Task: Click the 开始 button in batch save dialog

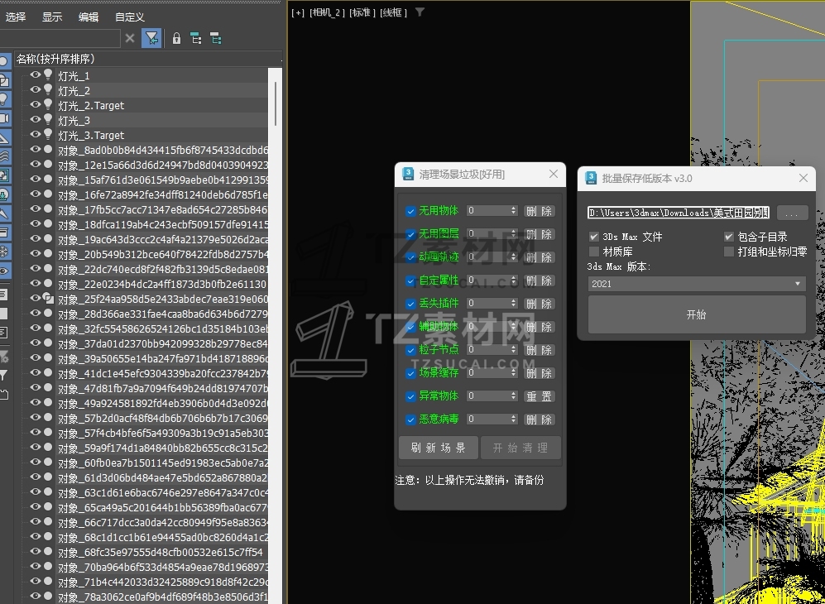Action: point(697,314)
